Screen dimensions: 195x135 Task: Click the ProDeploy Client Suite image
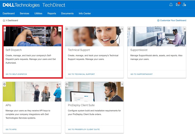(x=94, y=91)
